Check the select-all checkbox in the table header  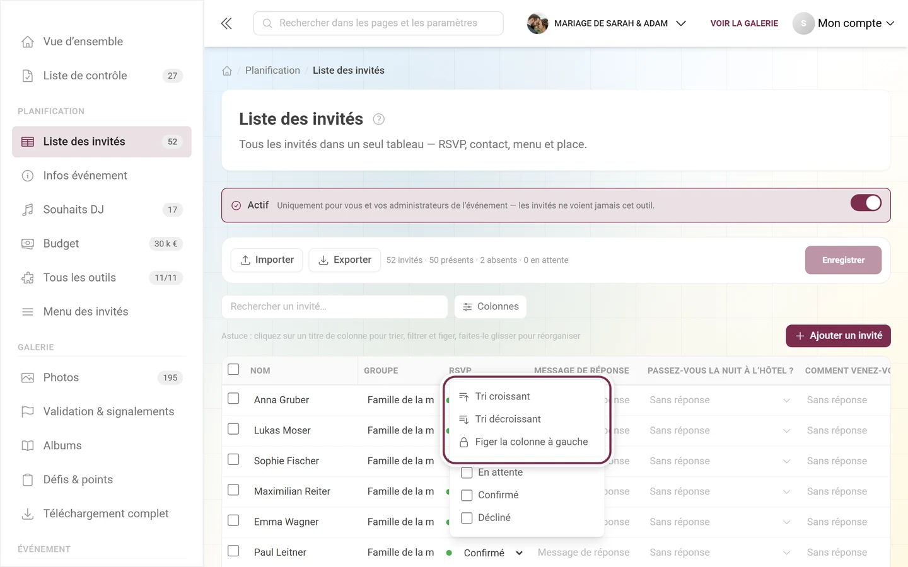tap(233, 369)
